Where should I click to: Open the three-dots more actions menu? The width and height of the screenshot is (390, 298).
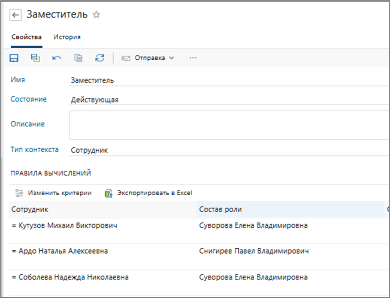point(193,58)
